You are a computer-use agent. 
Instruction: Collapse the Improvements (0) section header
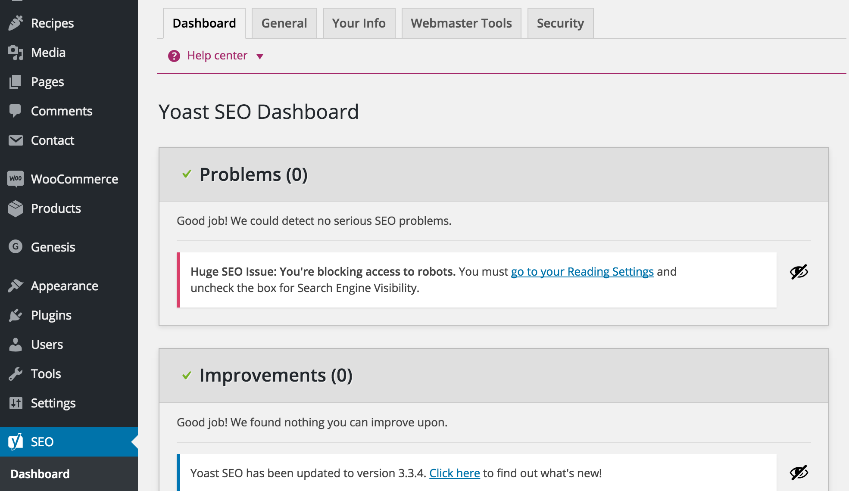pos(494,376)
